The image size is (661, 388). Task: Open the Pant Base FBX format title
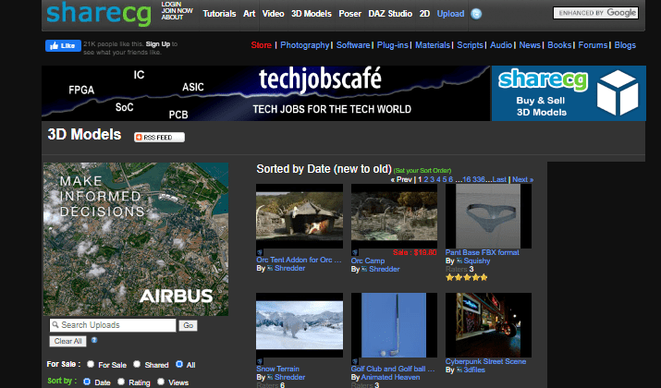483,252
